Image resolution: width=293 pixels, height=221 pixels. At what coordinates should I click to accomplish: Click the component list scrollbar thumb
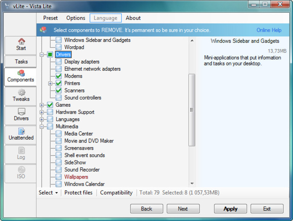(192, 110)
